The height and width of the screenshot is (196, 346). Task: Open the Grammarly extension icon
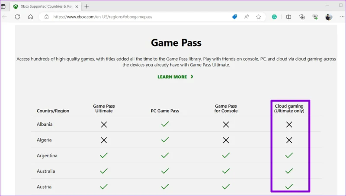pyautogui.click(x=274, y=17)
